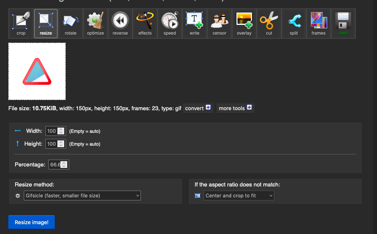Open the effects tool
The width and height of the screenshot is (377, 234).
click(145, 23)
